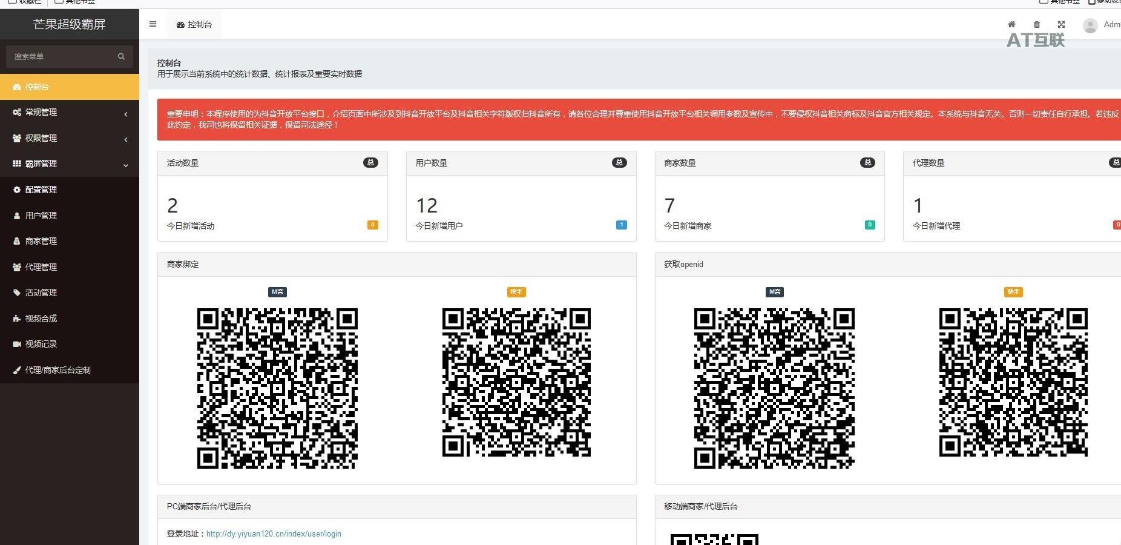
Task: Expand the 权限管理 chevron arrow
Action: click(126, 140)
